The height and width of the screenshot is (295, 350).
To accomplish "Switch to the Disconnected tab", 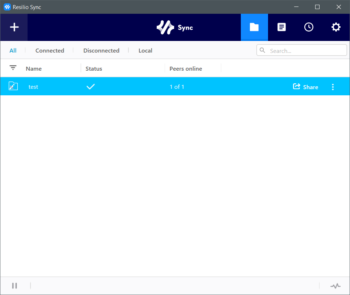I will pyautogui.click(x=101, y=51).
